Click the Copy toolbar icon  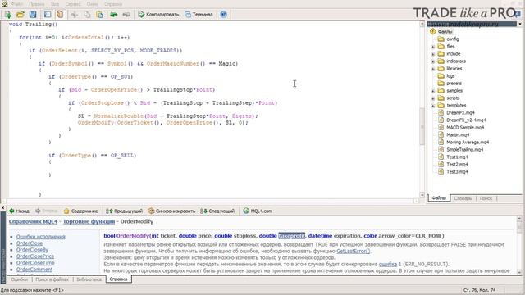pyautogui.click(x=87, y=15)
